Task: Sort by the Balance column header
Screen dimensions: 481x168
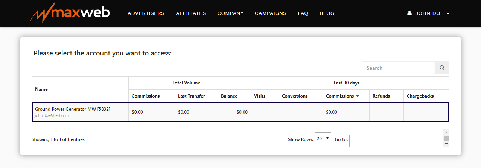Action: point(229,96)
